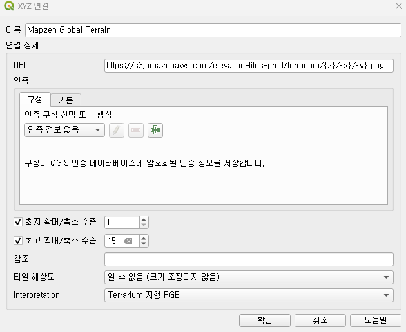Open the Interpretation Terrarium 지형 RGB dropdown
This screenshot has width=406, height=332.
[x=249, y=295]
